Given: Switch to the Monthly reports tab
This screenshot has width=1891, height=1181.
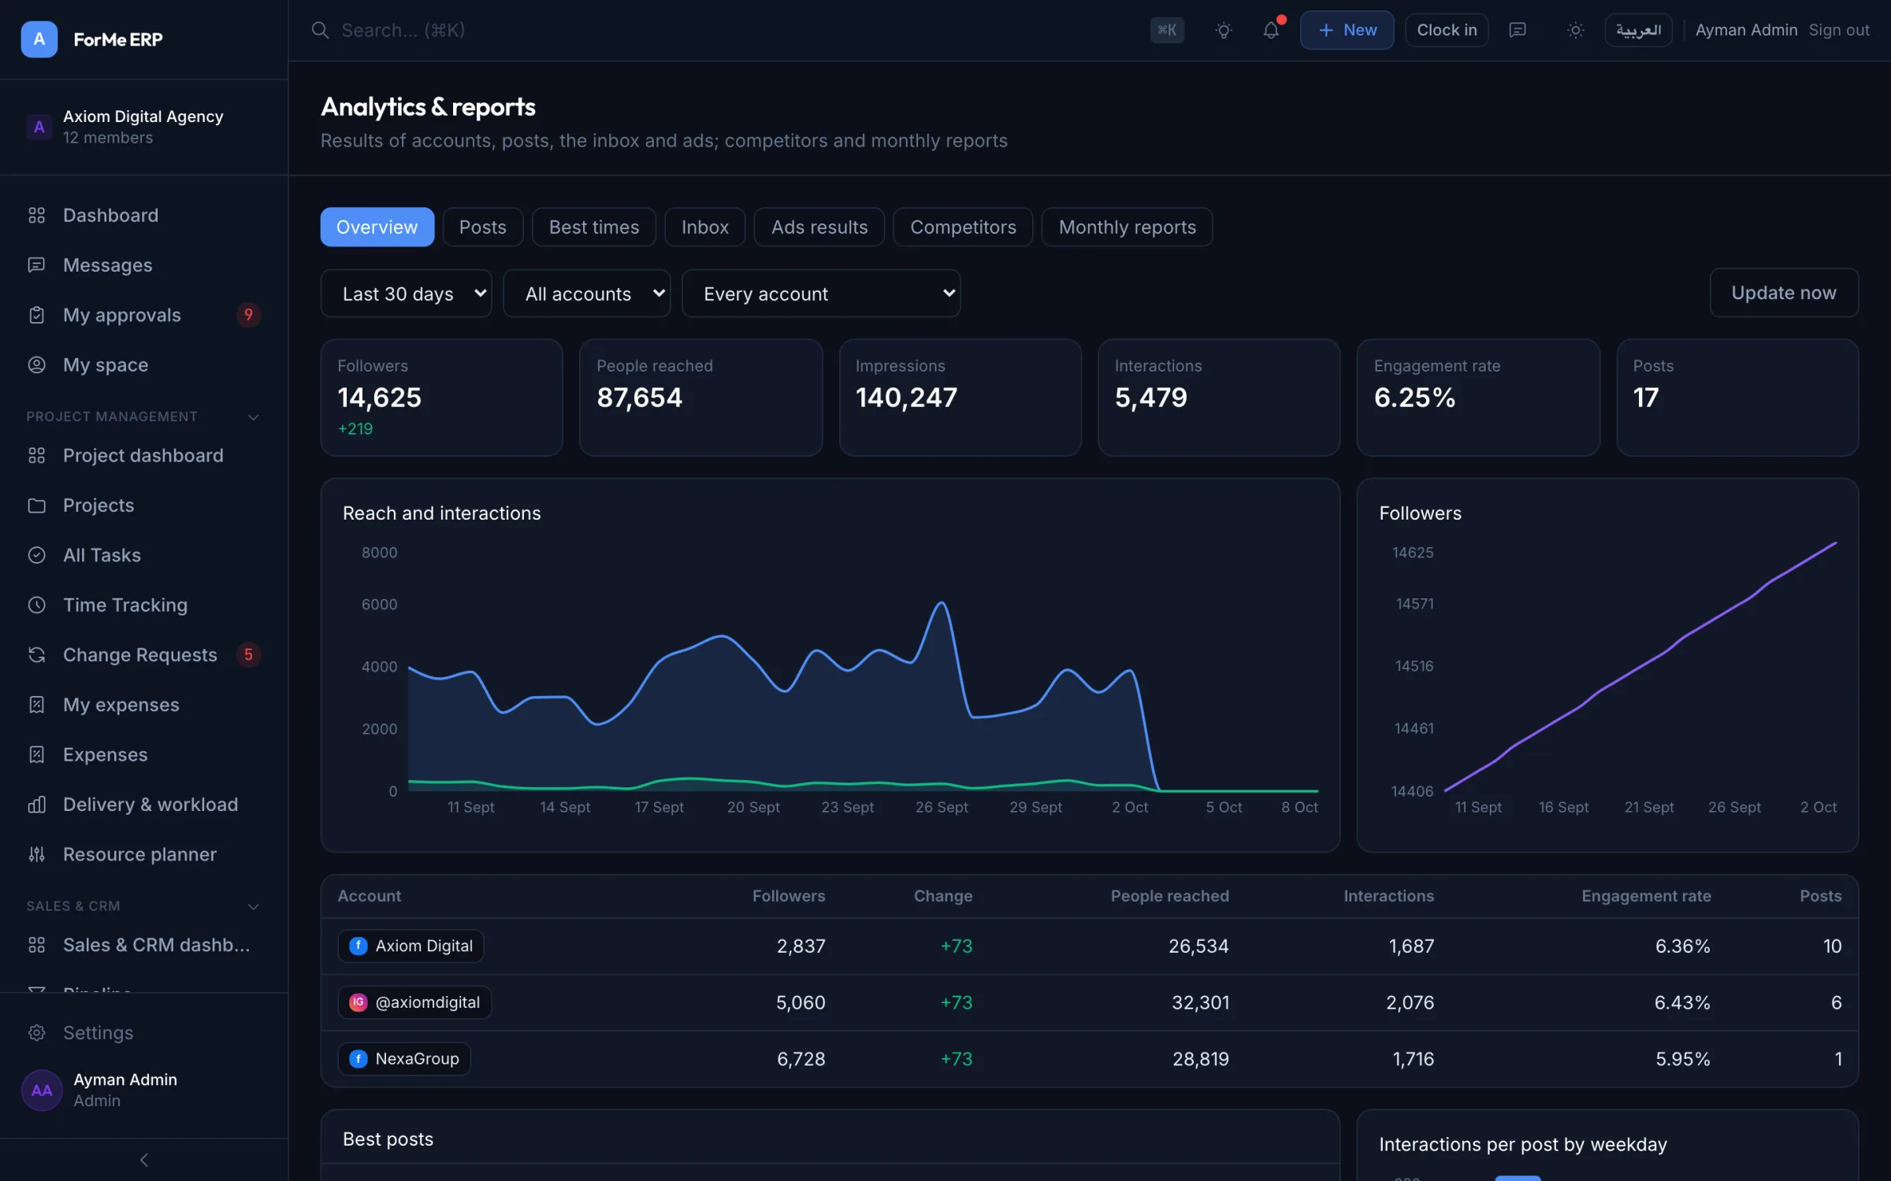Looking at the screenshot, I should (x=1127, y=227).
